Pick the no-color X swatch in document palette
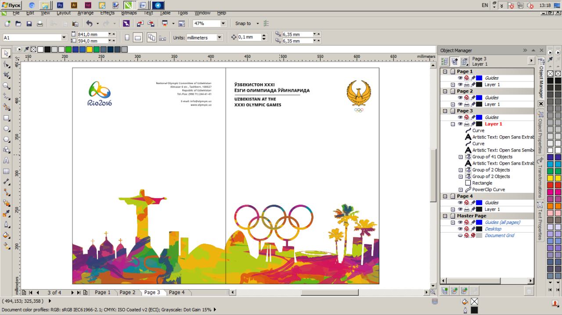The width and height of the screenshot is (562, 315). click(33, 50)
